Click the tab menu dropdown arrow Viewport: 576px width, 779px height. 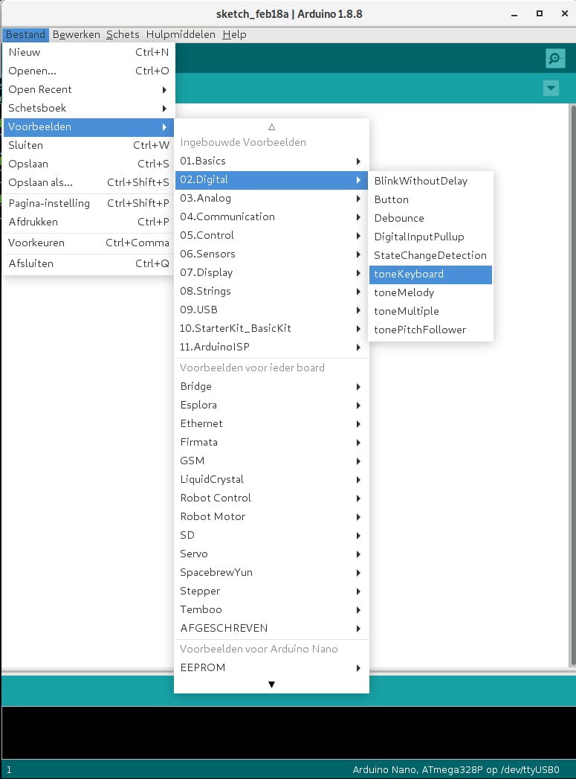[x=551, y=89]
